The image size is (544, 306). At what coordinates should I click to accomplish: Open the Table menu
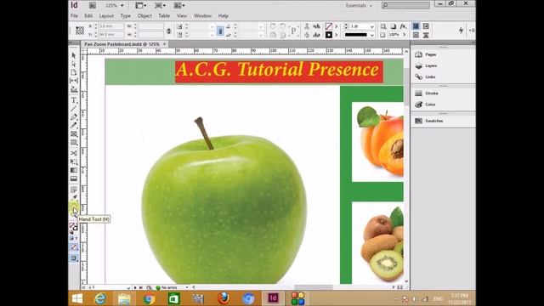coord(164,16)
